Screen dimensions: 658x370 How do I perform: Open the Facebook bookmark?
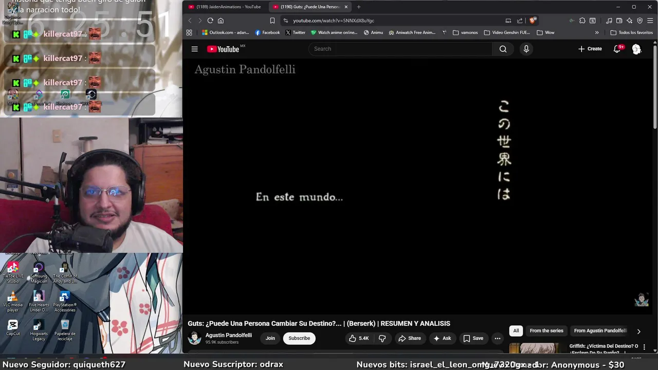[267, 32]
